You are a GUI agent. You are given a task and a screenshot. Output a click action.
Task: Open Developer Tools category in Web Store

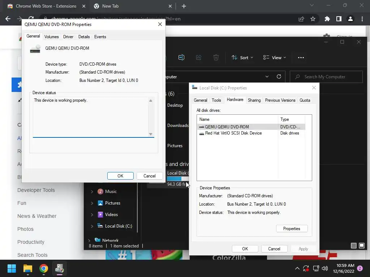(x=36, y=190)
